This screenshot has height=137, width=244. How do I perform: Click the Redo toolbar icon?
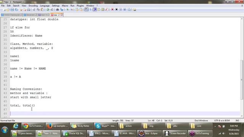tap(52, 10)
